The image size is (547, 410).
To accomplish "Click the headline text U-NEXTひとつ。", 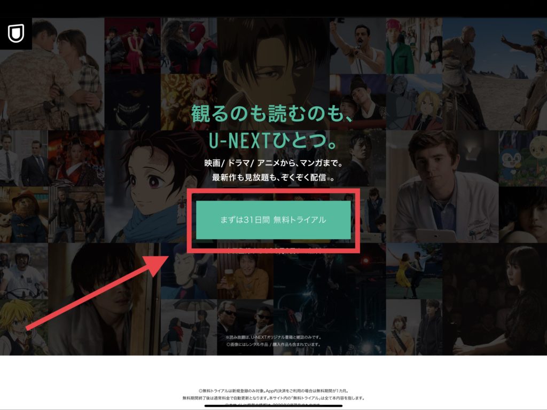I will click(x=273, y=141).
